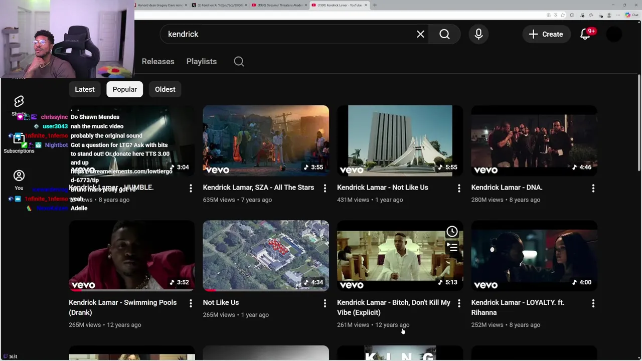Click the title Kendrick Lamar, SZA - All The Stars
Screen dimensions: 642x361
click(258, 188)
